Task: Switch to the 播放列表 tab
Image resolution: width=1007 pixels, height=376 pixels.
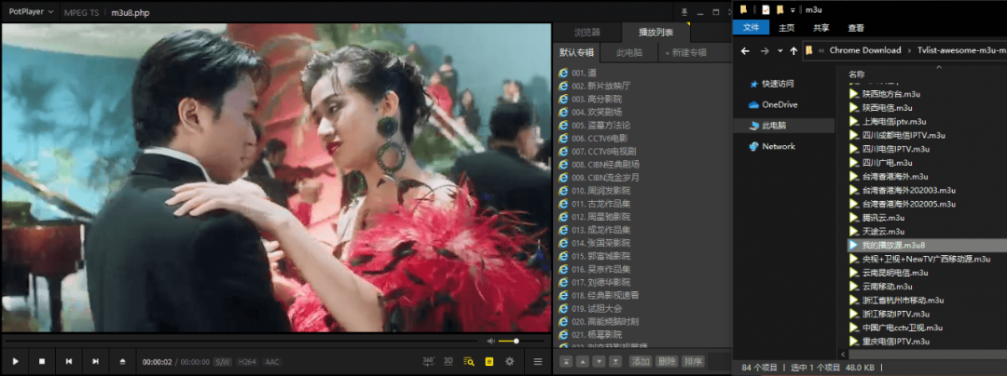Action: pos(655,32)
